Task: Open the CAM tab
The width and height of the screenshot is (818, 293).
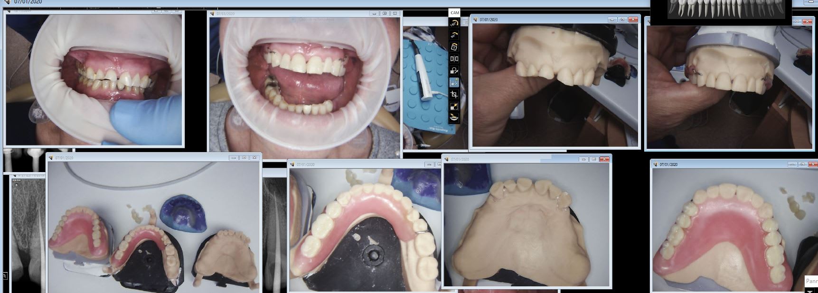Action: pyautogui.click(x=454, y=12)
